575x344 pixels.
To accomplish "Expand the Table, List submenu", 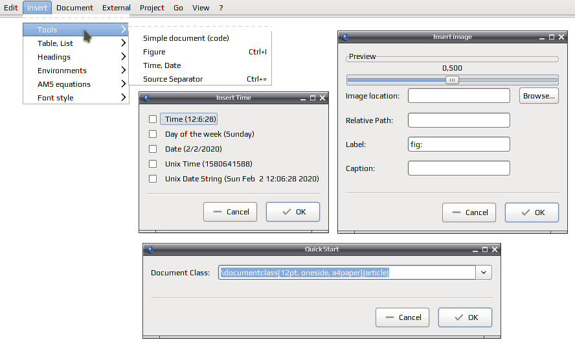I will (76, 43).
